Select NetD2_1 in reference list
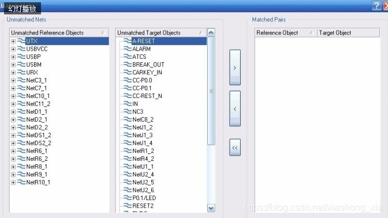The width and height of the screenshot is (388, 218). pos(36,119)
